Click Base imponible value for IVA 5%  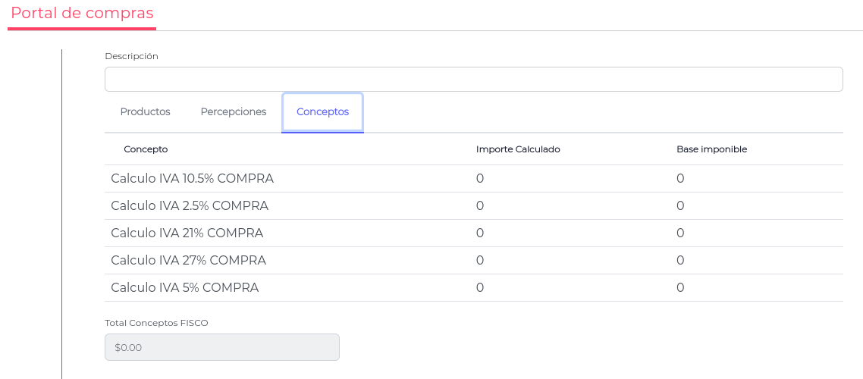point(680,288)
